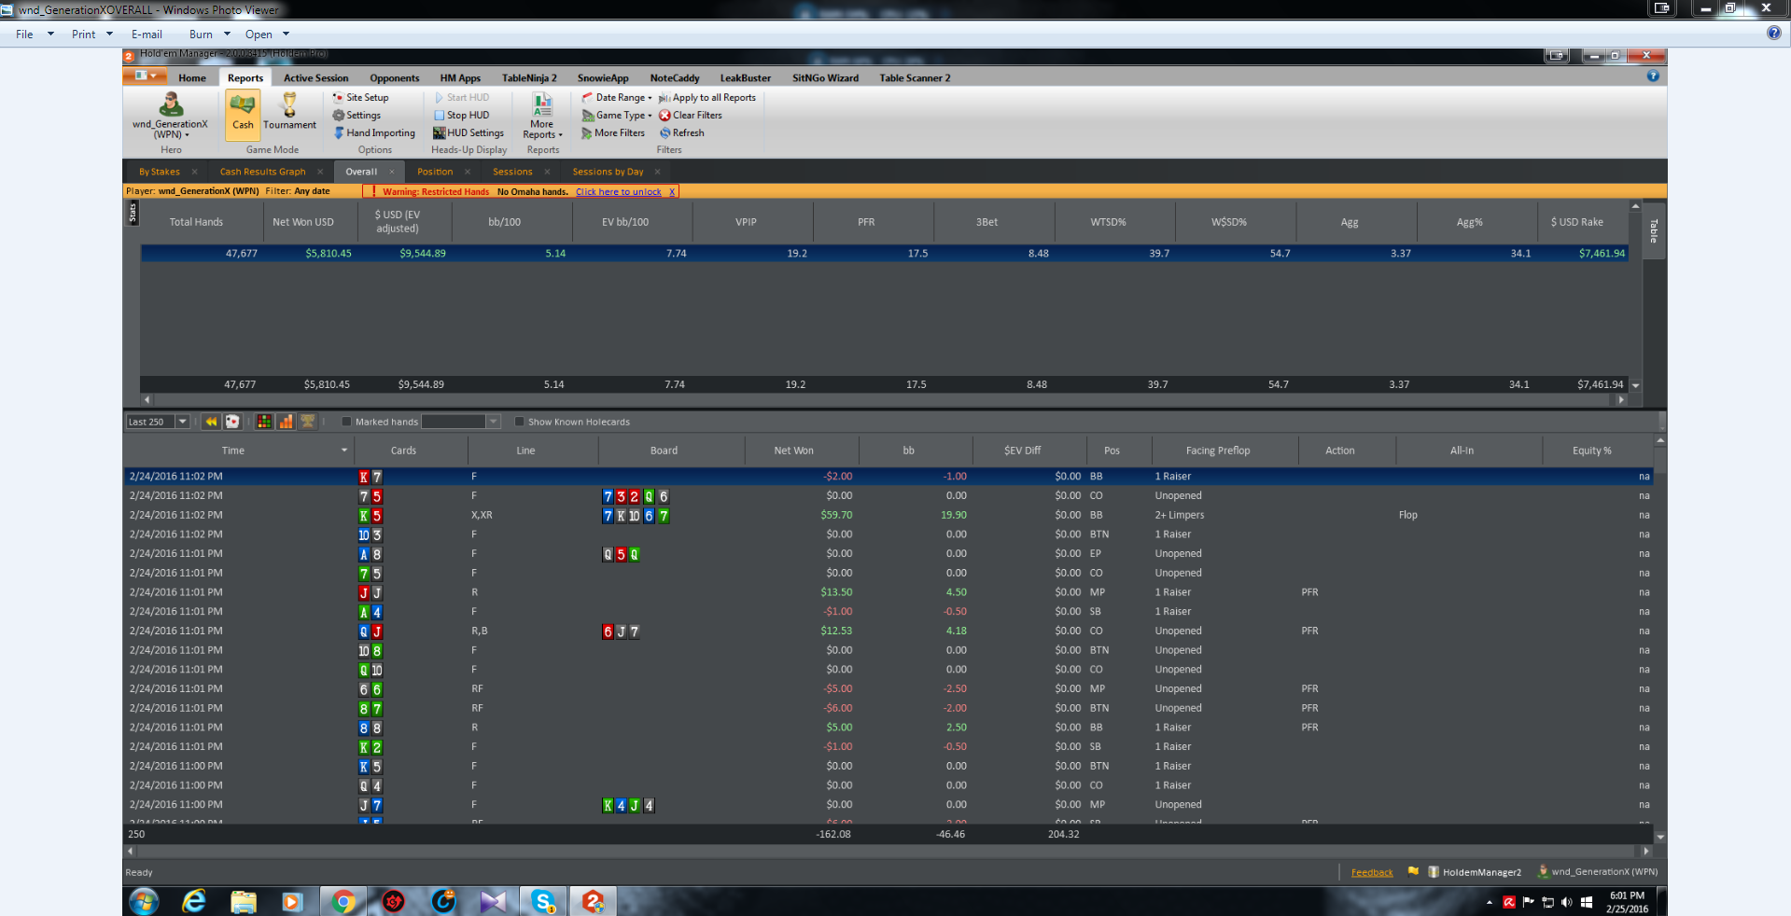The height and width of the screenshot is (916, 1791).
Task: Click E-mail in Photo Viewer toolbar
Action: tap(147, 35)
